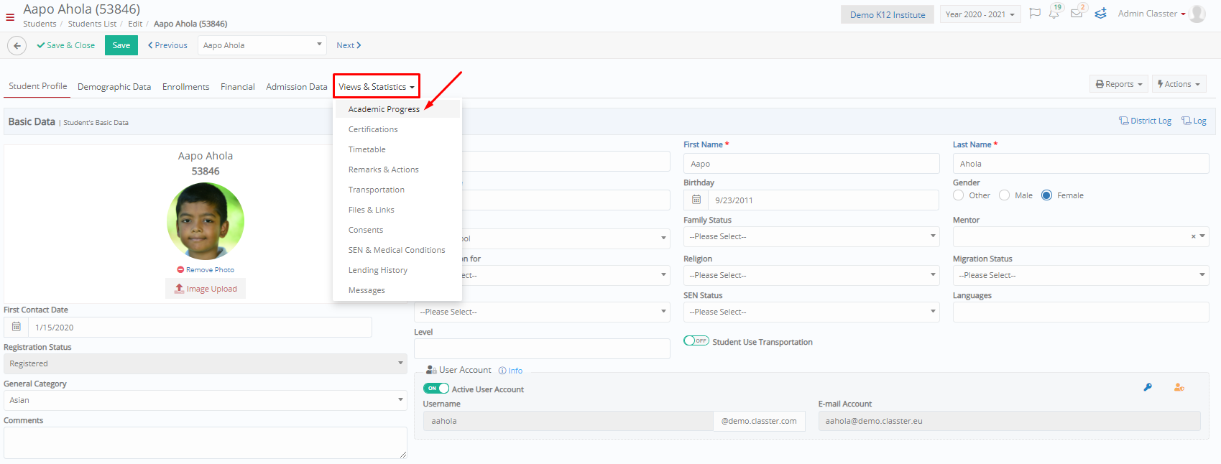Switch to Student Profile tab
1221x464 pixels.
pyautogui.click(x=38, y=86)
